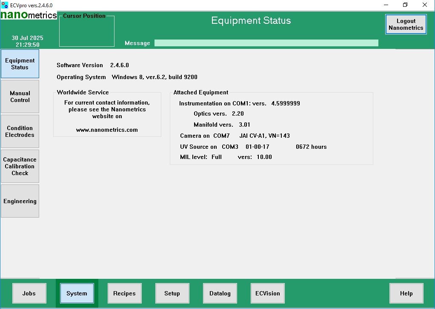Select Equipment Status in the sidebar
Viewport: 435px width, 309px height.
pos(20,63)
